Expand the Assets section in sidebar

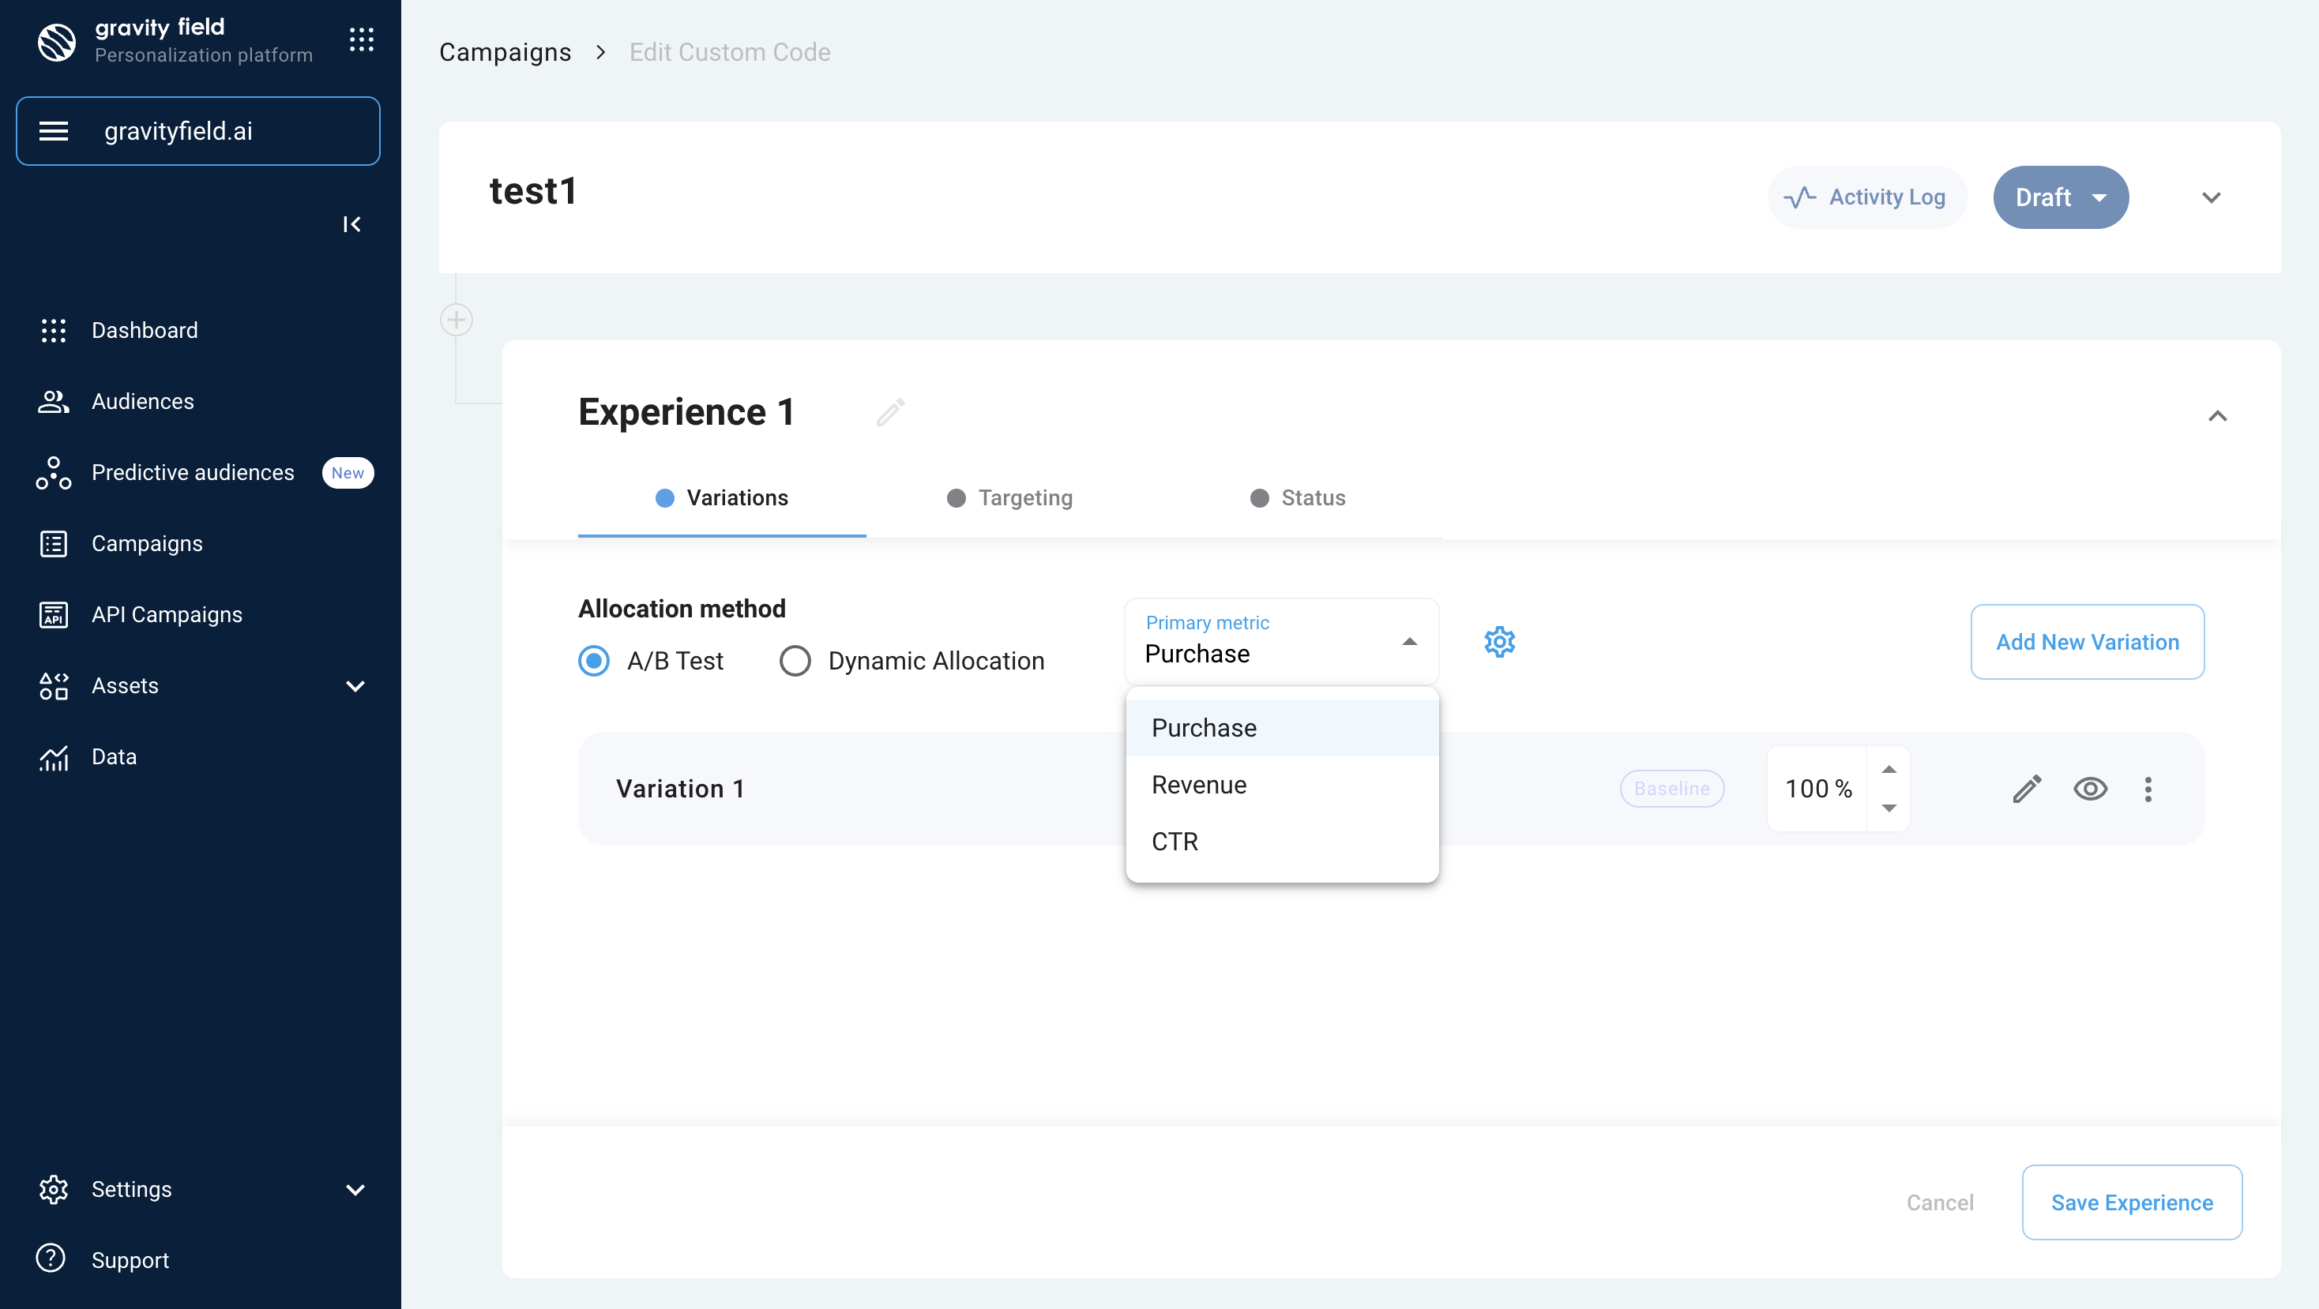click(x=355, y=685)
